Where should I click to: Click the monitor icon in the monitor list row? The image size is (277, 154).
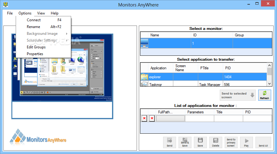144,43
